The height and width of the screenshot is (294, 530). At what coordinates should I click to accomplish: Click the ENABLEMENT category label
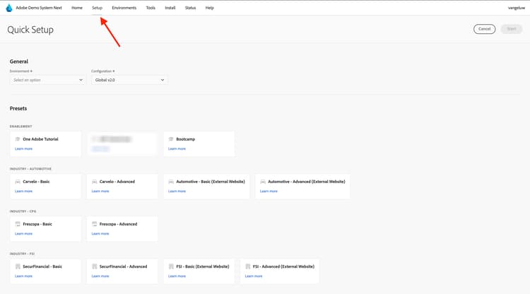pyautogui.click(x=21, y=127)
